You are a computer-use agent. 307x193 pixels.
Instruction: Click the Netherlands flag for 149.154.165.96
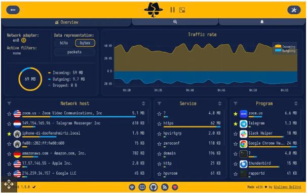[x=17, y=124]
